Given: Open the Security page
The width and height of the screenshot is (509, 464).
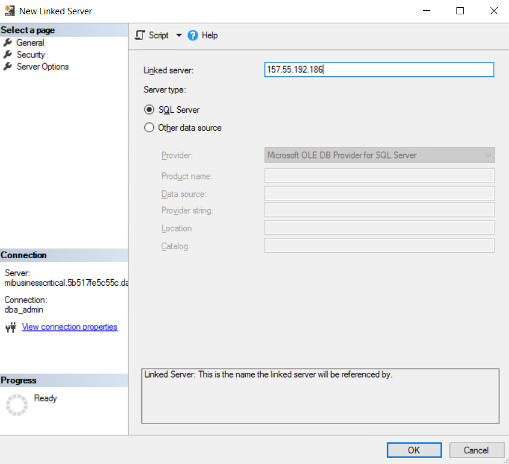Looking at the screenshot, I should [30, 54].
